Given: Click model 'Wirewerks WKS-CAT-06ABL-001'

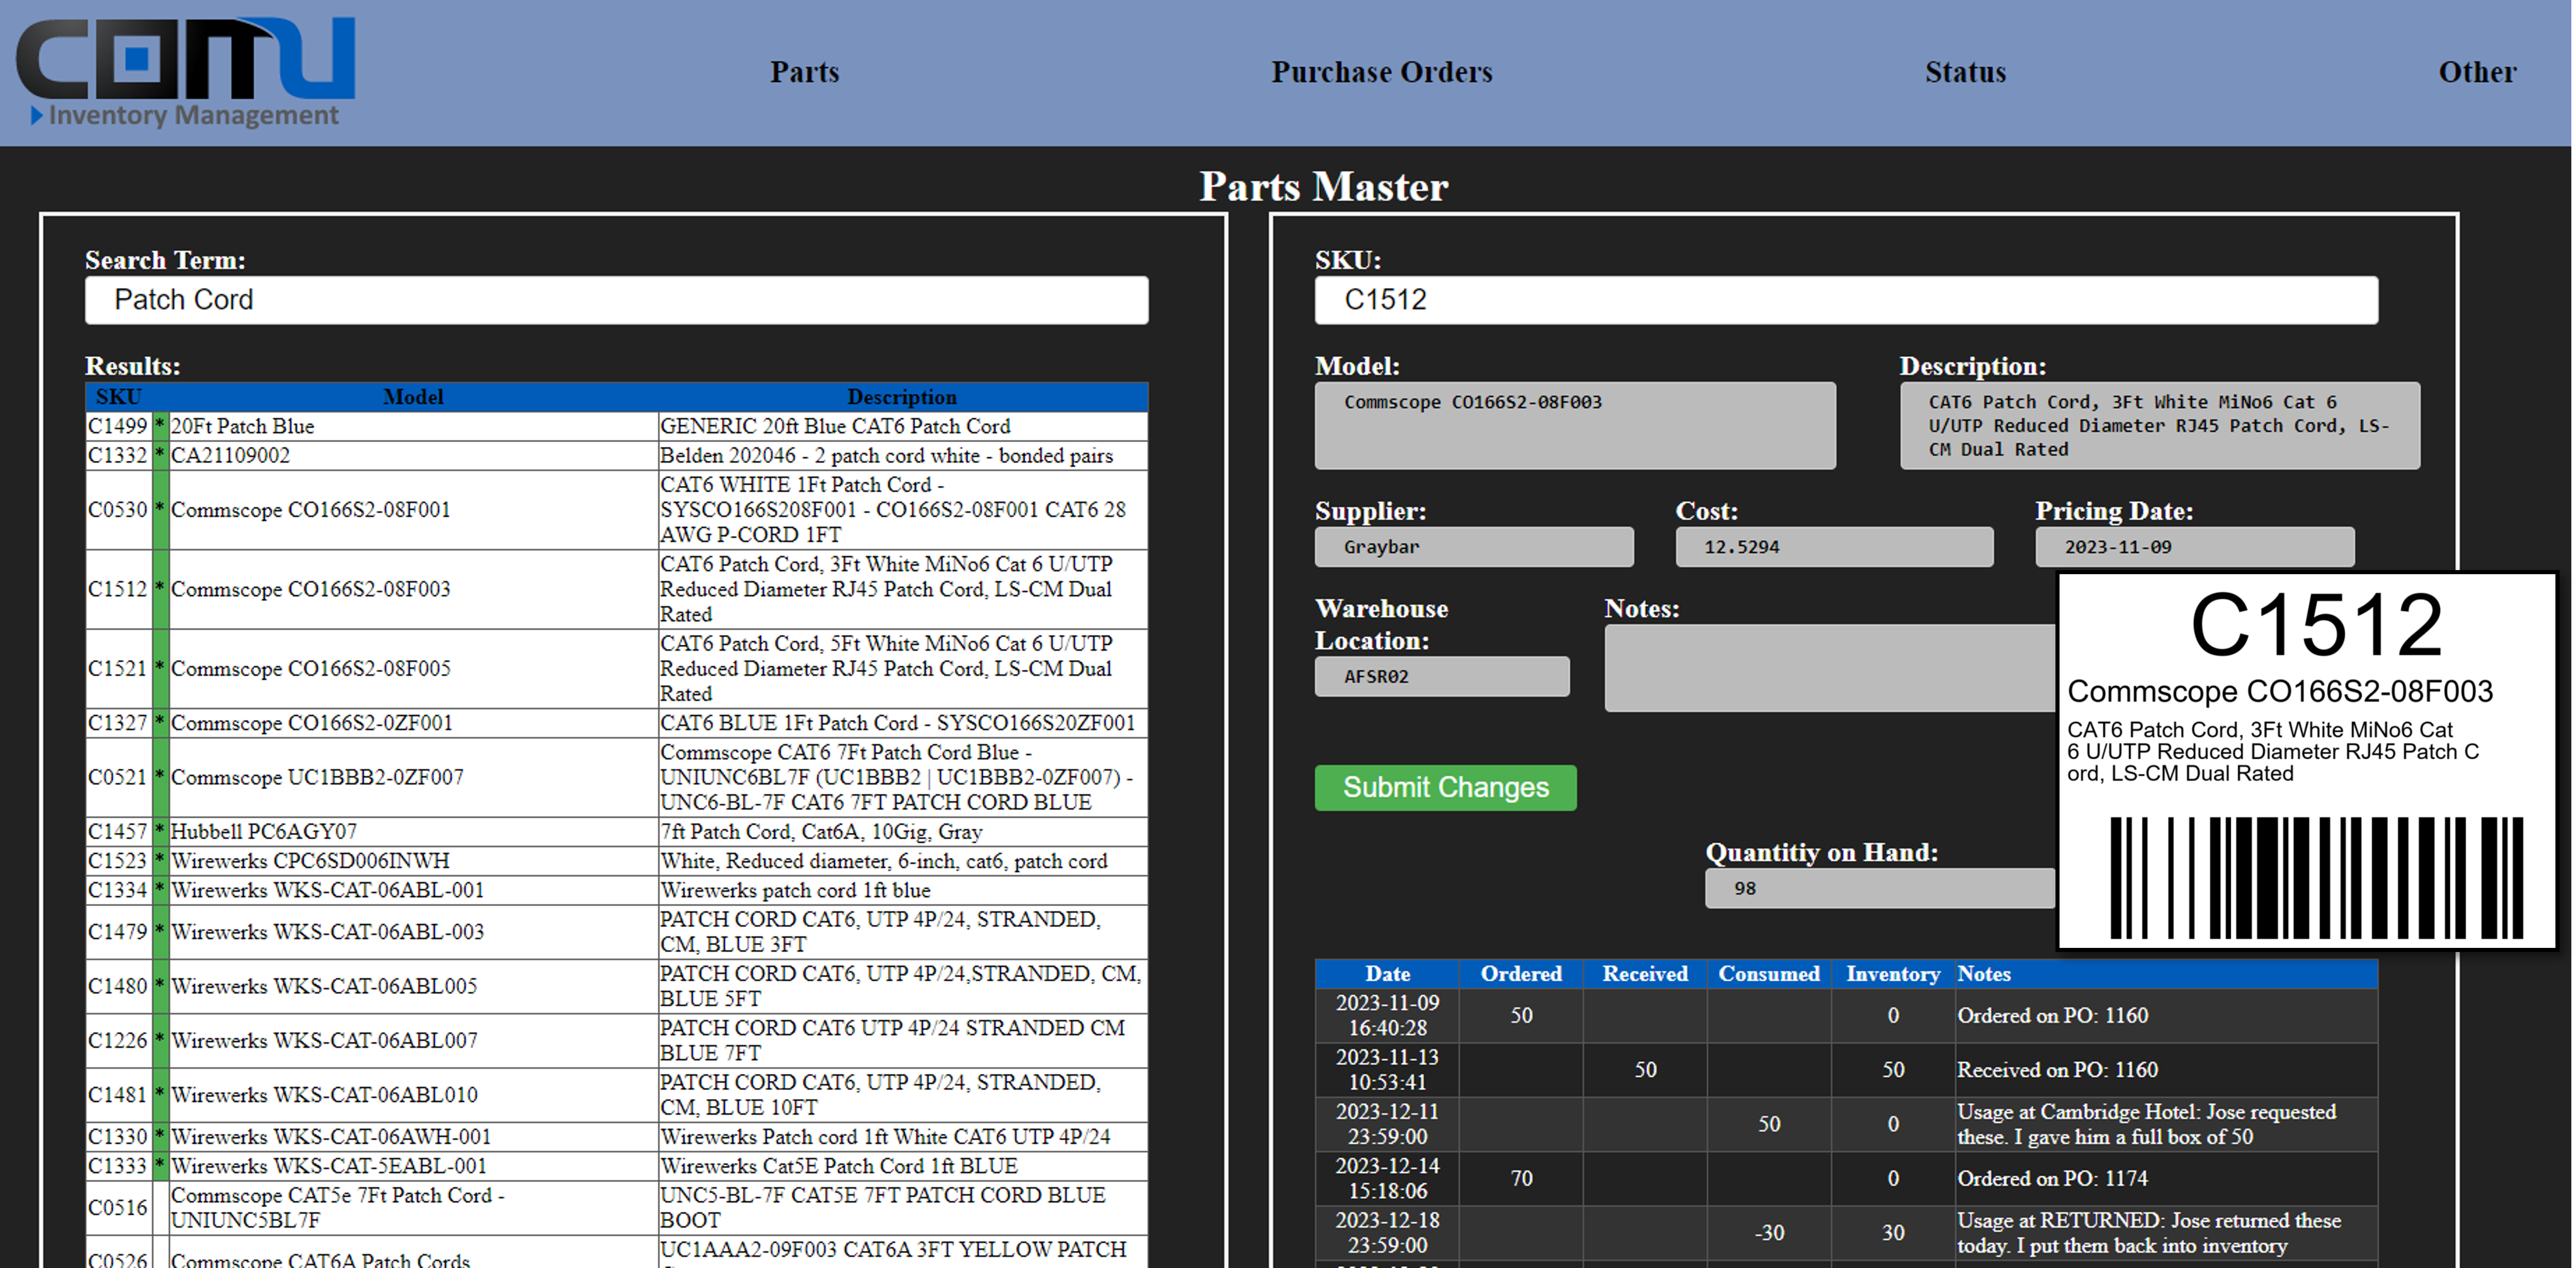Looking at the screenshot, I should pos(328,890).
